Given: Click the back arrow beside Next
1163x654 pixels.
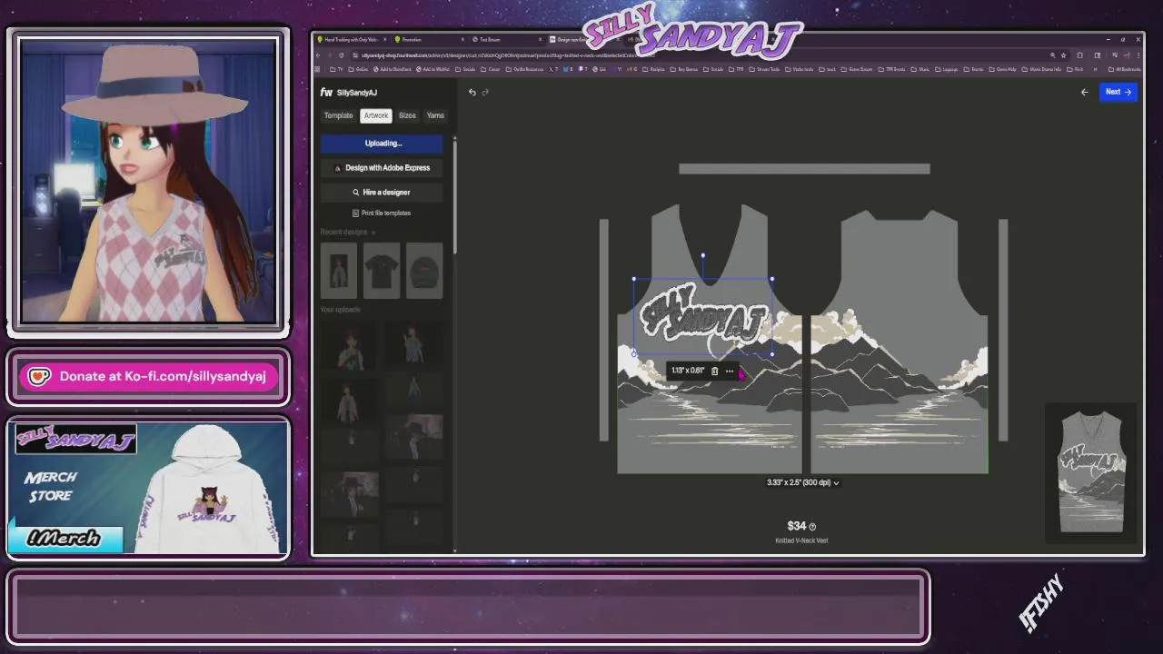Looking at the screenshot, I should (1084, 92).
